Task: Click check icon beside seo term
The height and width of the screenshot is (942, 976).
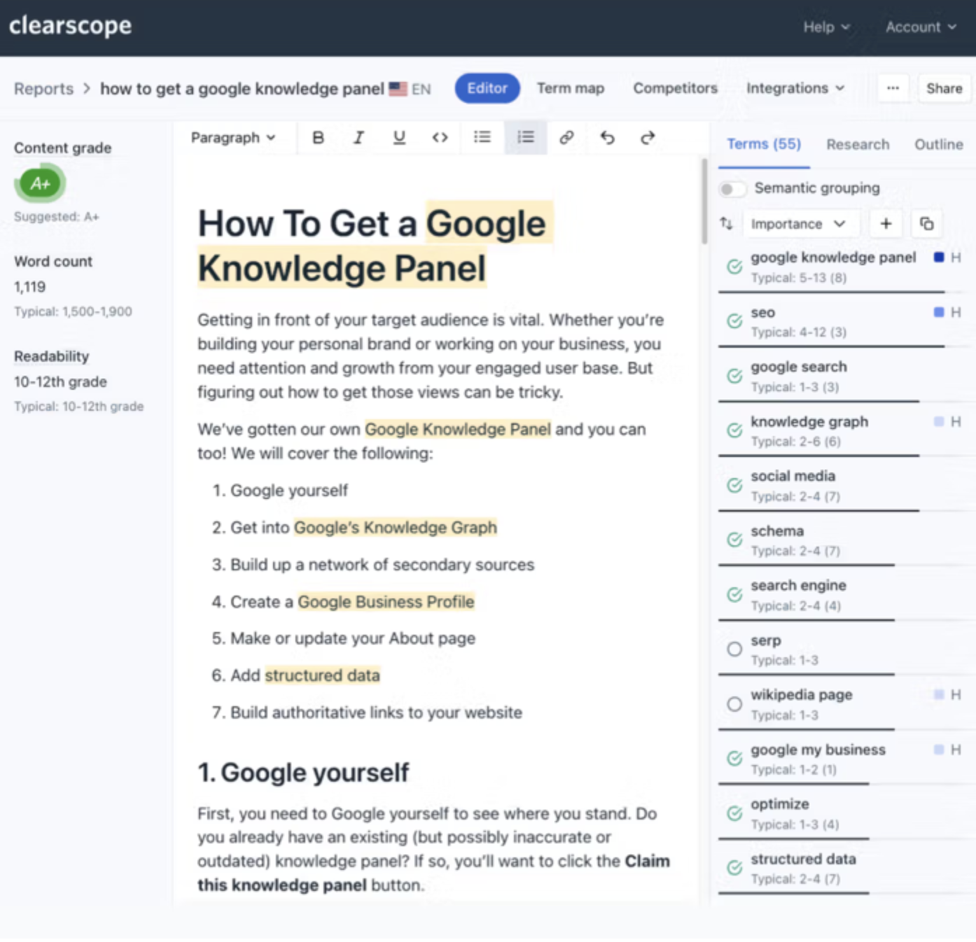Action: coord(734,321)
